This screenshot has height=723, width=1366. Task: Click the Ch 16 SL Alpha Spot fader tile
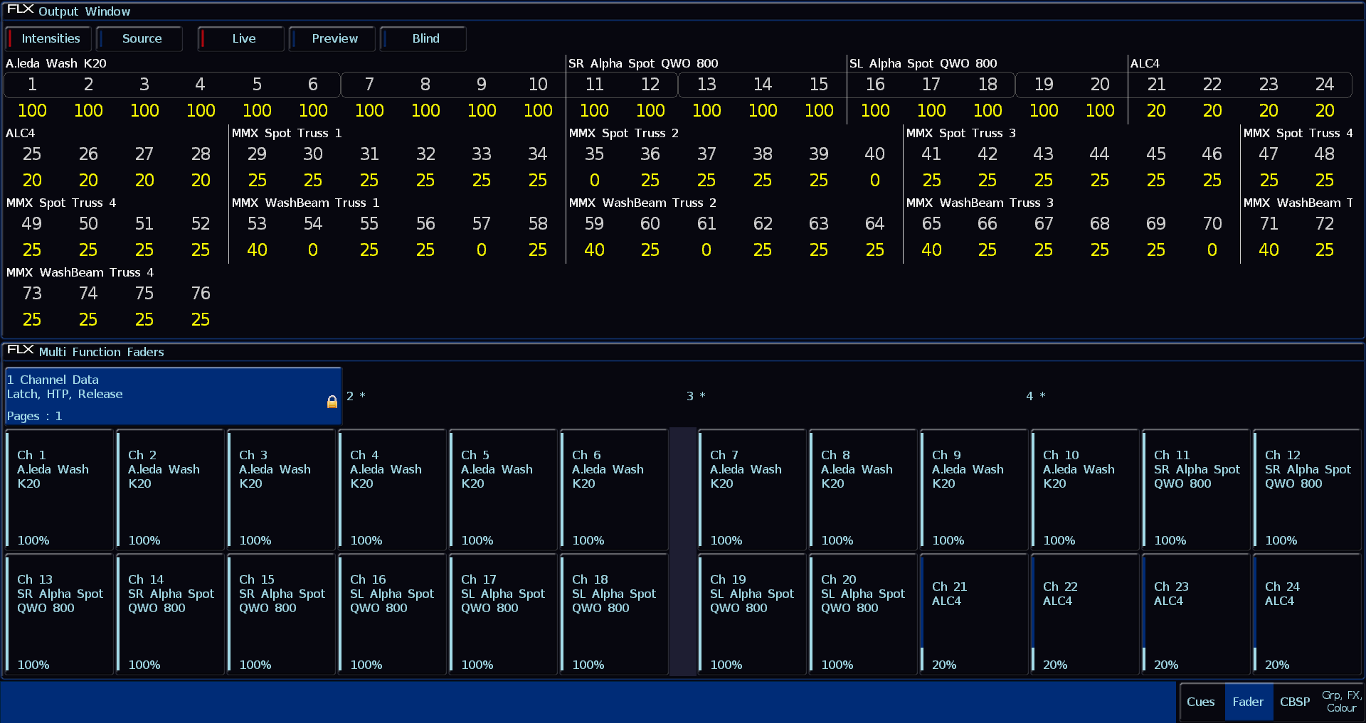tap(392, 614)
